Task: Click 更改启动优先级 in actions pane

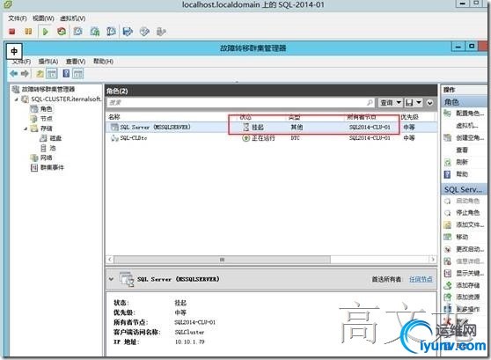Action: pyautogui.click(x=469, y=249)
